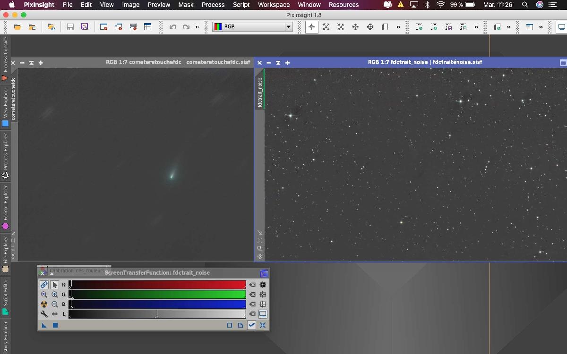Select the crosshair readout mode in the toolbar
The image size is (567, 354).
pos(311,27)
